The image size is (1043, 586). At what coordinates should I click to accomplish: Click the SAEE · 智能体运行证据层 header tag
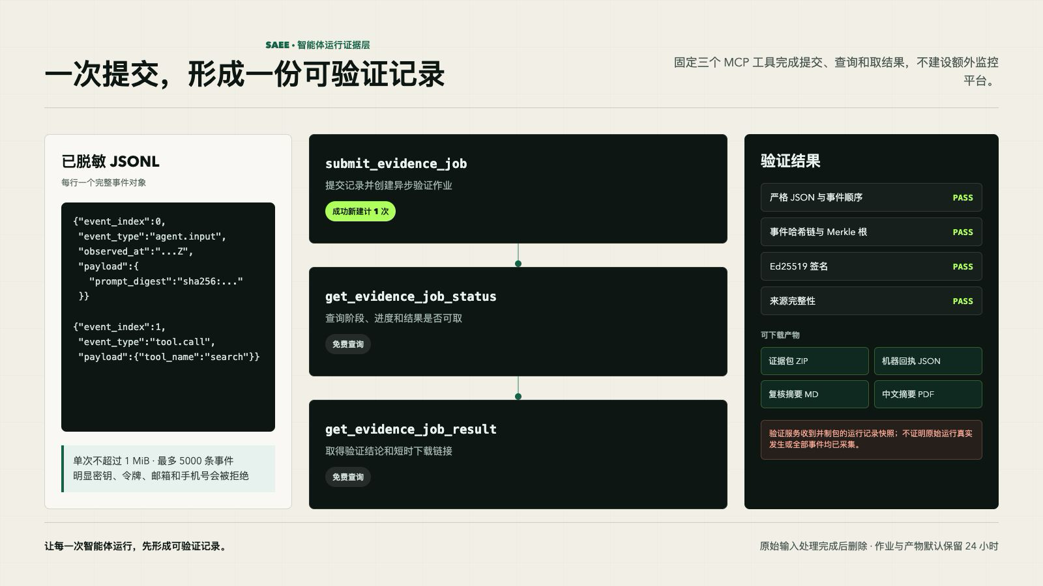pyautogui.click(x=317, y=45)
